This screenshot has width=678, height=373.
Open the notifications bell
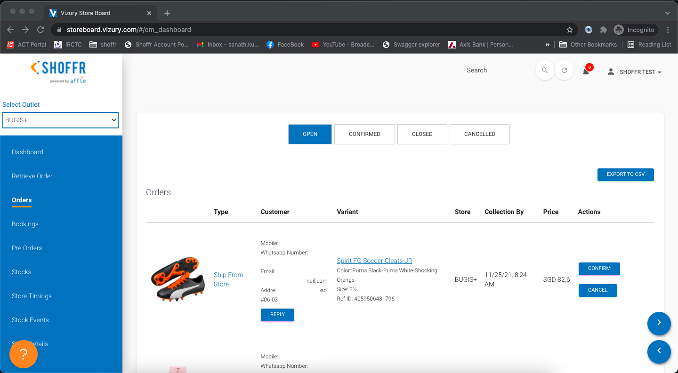point(586,71)
